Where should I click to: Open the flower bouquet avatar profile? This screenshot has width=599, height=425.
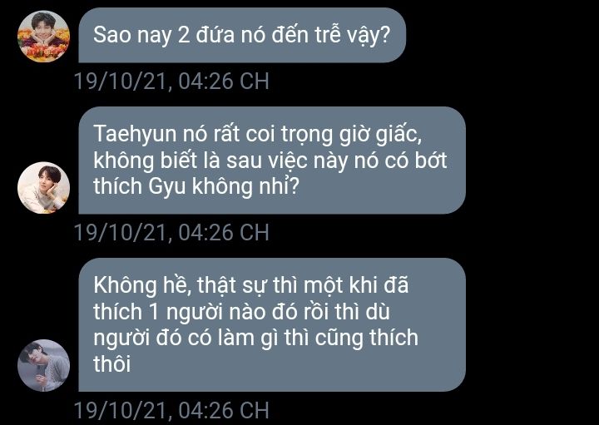pyautogui.click(x=43, y=37)
